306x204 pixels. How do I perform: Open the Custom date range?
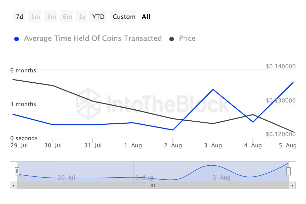[124, 17]
